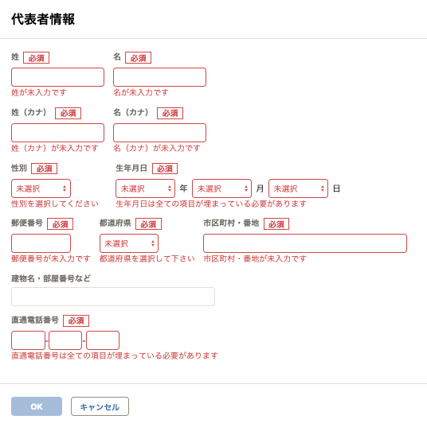This screenshot has width=427, height=427.
Task: Click the 市区町村・番地 input field
Action: click(305, 243)
